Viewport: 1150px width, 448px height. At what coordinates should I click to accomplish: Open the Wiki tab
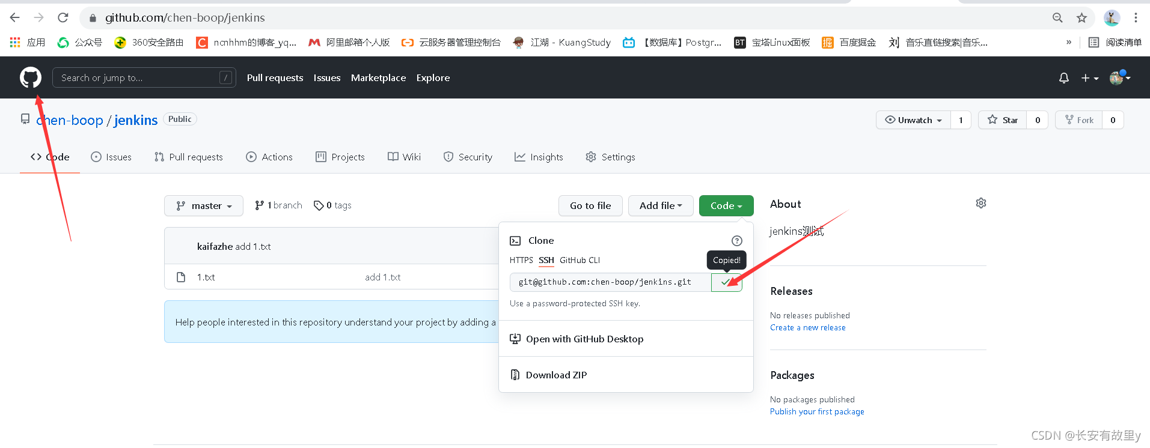pyautogui.click(x=404, y=157)
